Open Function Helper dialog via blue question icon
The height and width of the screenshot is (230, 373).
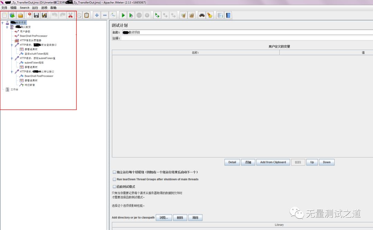(x=228, y=15)
